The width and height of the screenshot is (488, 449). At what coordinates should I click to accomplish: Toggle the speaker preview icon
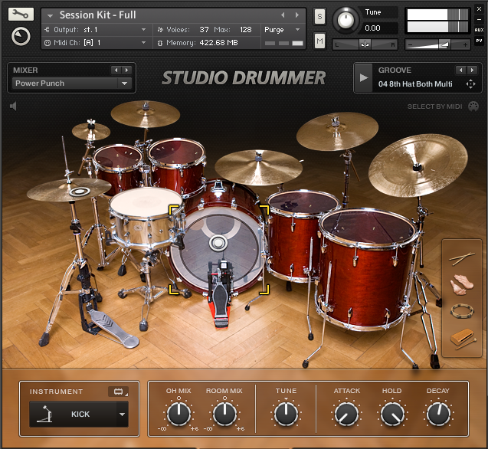tap(13, 107)
